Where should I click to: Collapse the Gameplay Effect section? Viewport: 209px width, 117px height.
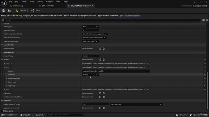(2, 52)
